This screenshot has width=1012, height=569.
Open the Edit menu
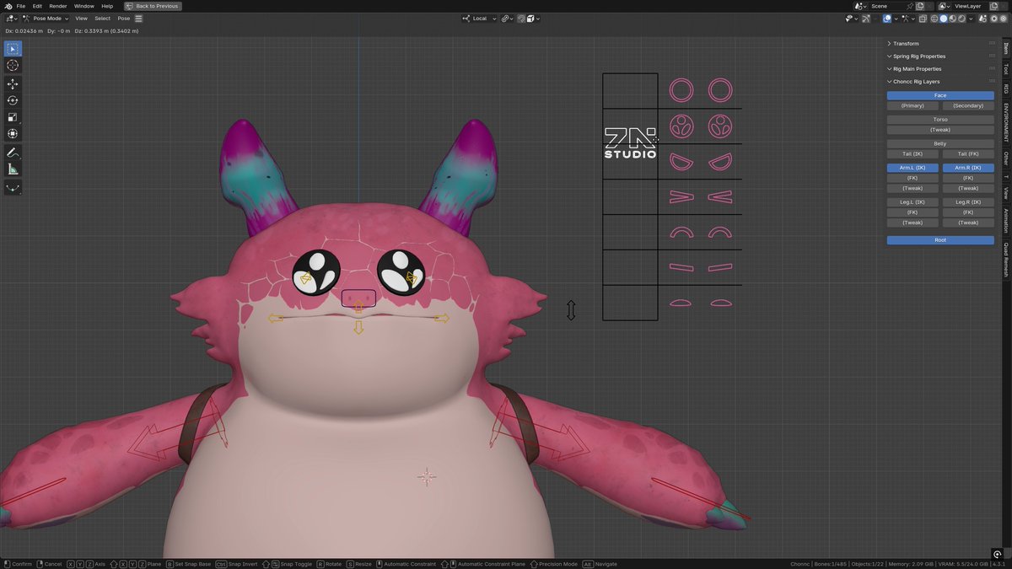37,6
